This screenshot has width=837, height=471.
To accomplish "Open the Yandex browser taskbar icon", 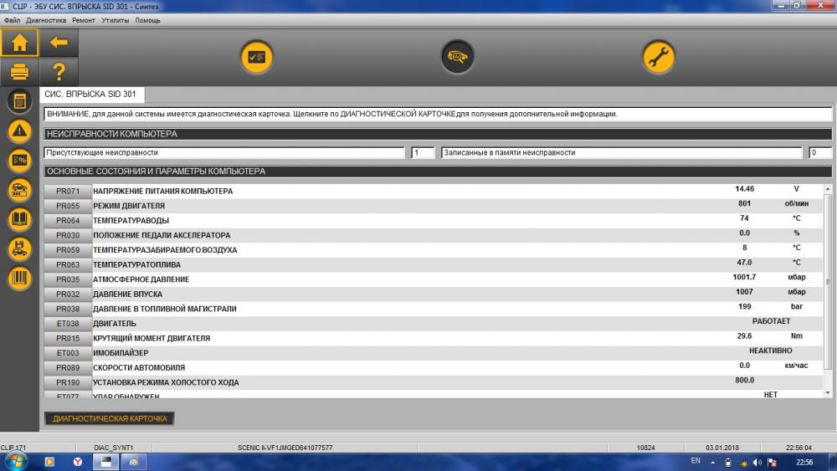I will (x=78, y=462).
